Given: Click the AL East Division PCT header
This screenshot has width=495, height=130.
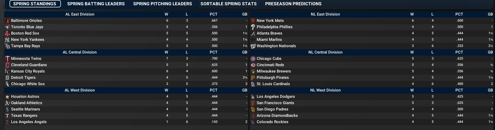Looking at the screenshot, I should tap(213, 14).
